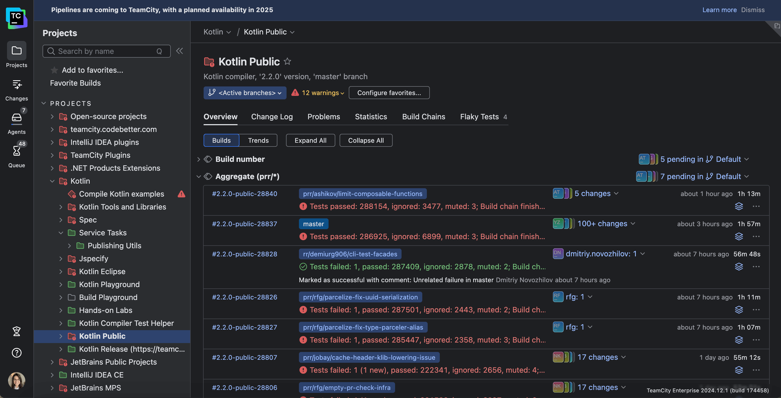The width and height of the screenshot is (781, 398).
Task: Open build chain layers icon for build 28837
Action: click(x=739, y=236)
